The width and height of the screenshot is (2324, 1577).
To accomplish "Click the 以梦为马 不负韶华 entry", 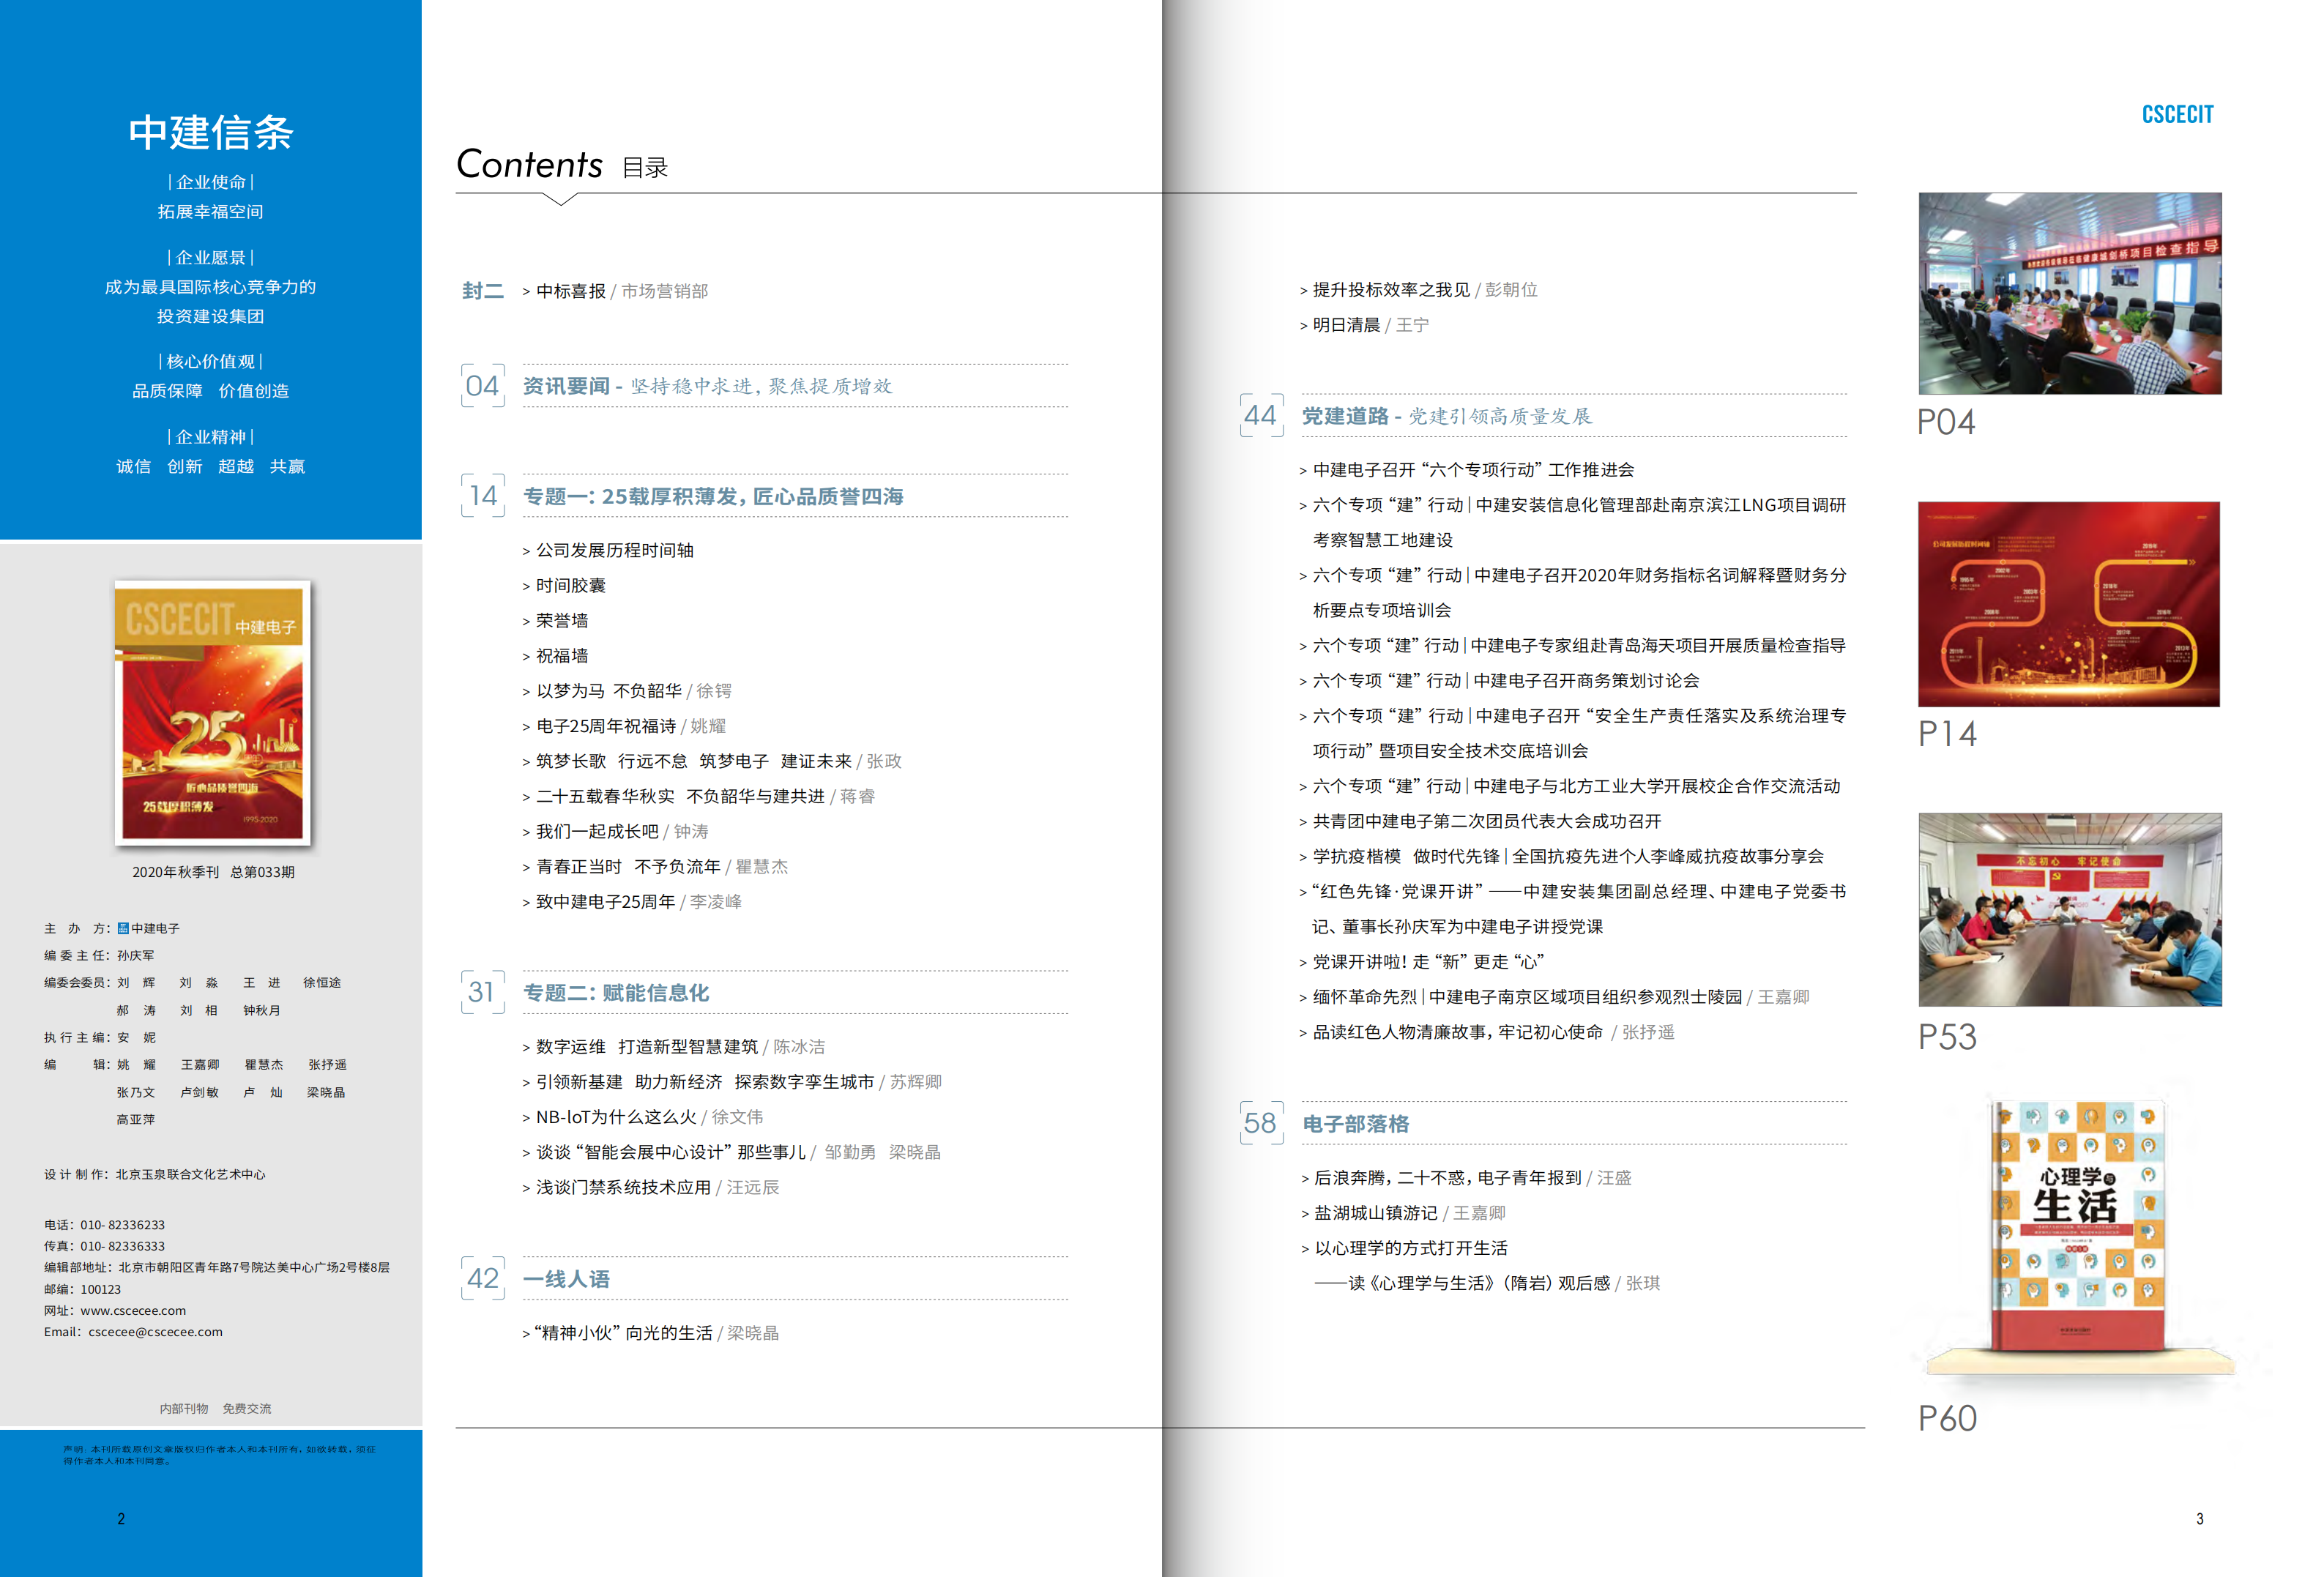I will point(627,690).
